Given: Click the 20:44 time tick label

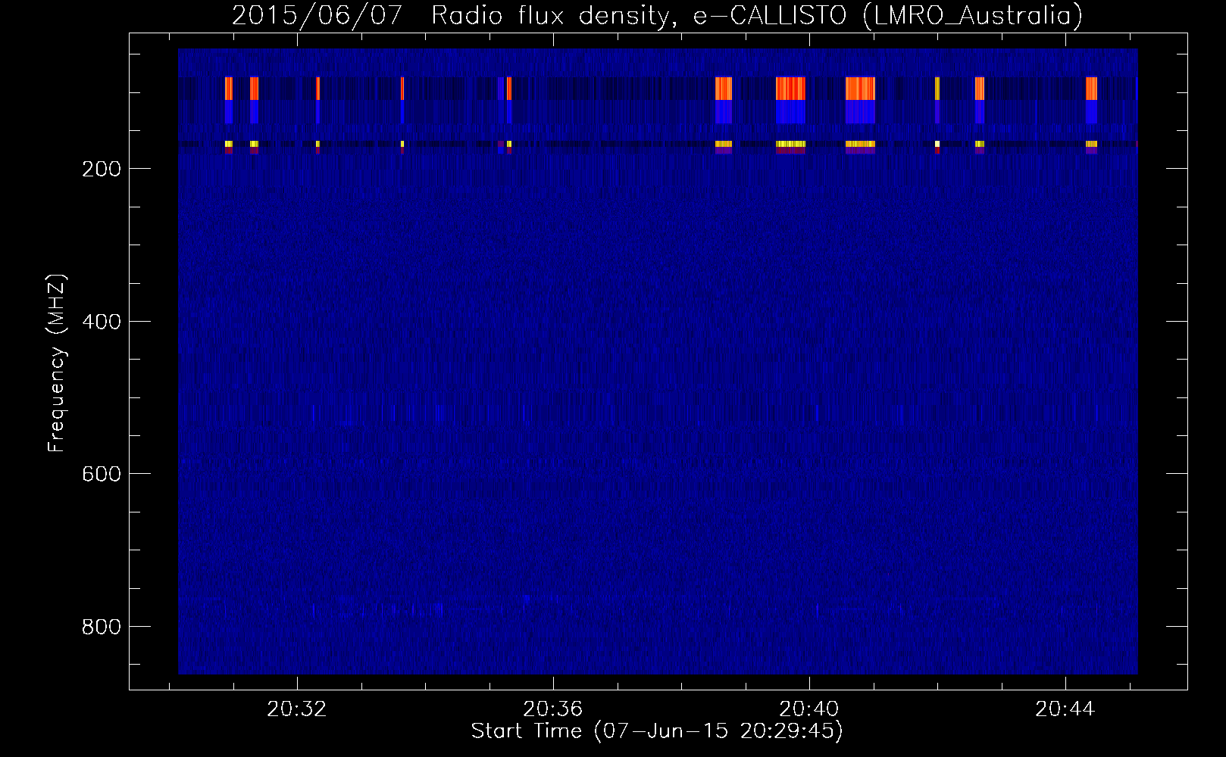Looking at the screenshot, I should coord(1065,709).
